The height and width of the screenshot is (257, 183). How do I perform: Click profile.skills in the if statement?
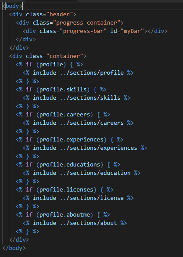click(x=63, y=90)
